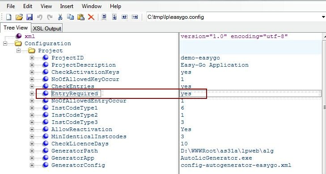Open the file path dropdown arrow
Screen dimensions: 326x174
(x=323, y=17)
